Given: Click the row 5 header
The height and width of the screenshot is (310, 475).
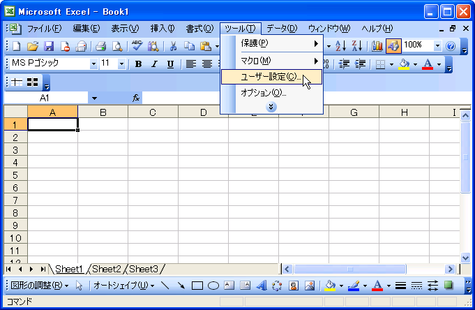Looking at the screenshot, I should tap(15, 175).
